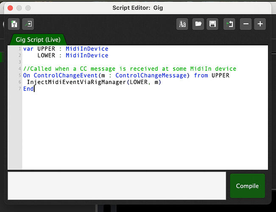This screenshot has width=276, height=212.
Task: Close the Script Editor window
Action: (x=10, y=8)
